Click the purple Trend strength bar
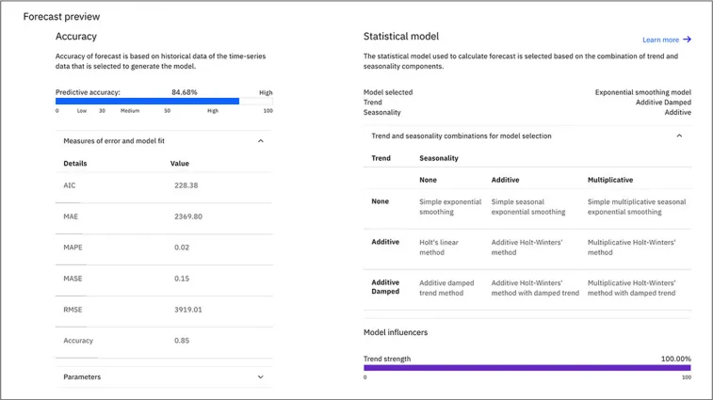This screenshot has height=400, width=713. pos(527,368)
